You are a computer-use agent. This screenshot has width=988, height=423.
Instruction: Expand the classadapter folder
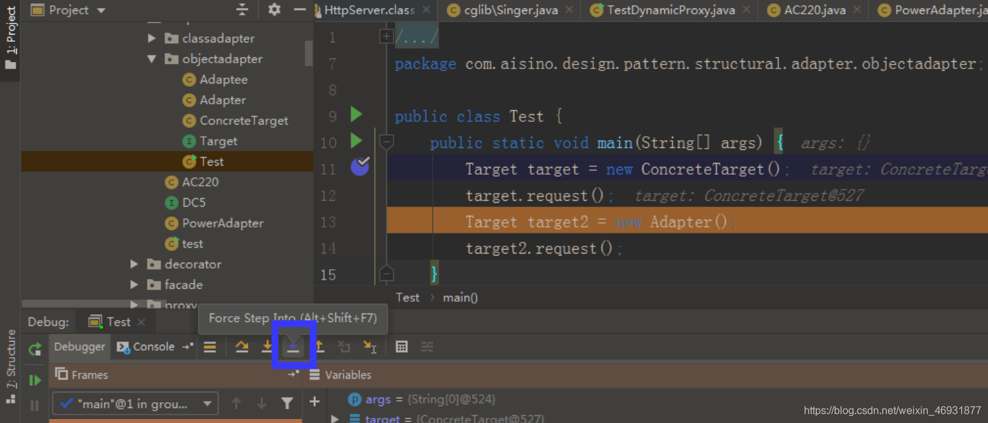coord(152,38)
